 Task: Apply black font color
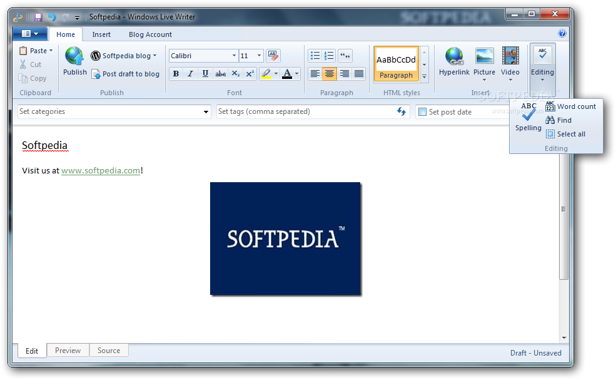pyautogui.click(x=287, y=74)
